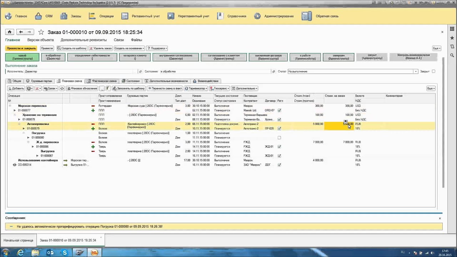
Task: Navigate forward with right arrow
Action: 29,32
